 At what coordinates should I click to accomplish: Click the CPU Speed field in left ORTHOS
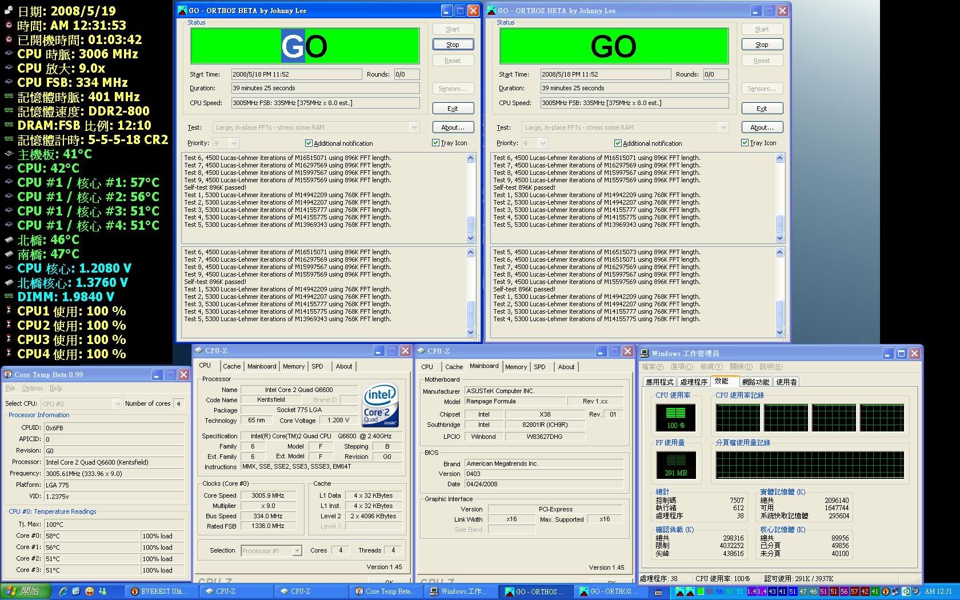(325, 103)
